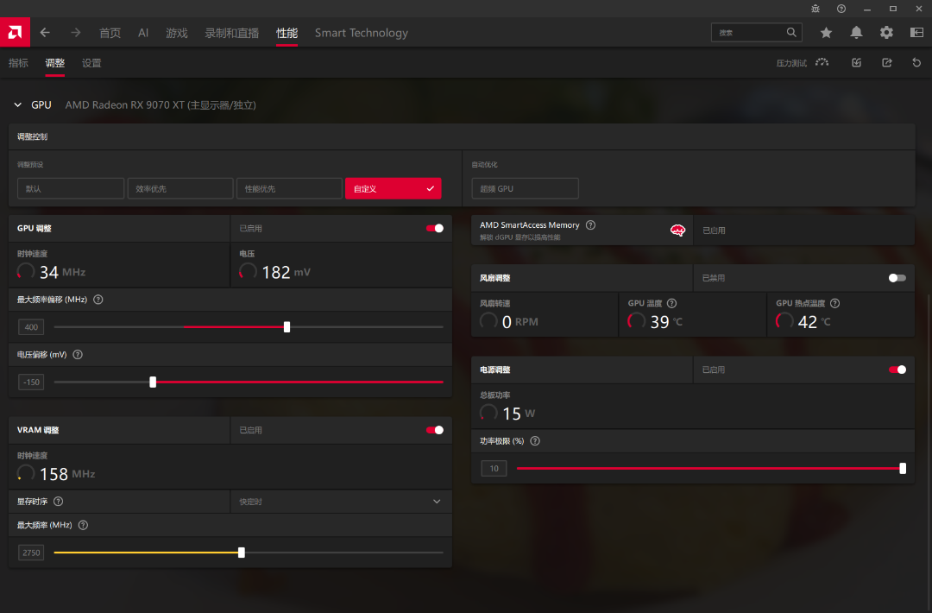
Task: Click the bug report icon in title bar
Action: point(815,9)
